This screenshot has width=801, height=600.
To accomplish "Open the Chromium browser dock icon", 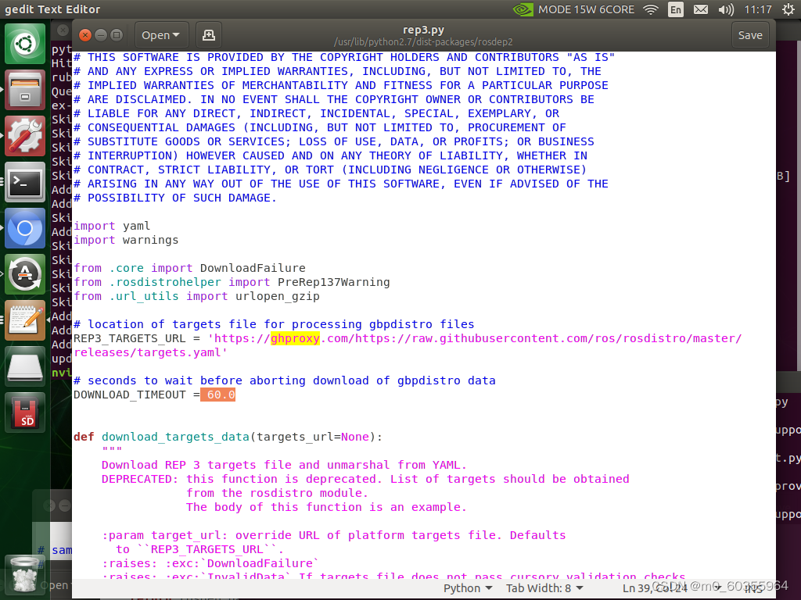I will coord(24,228).
